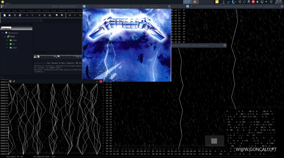Open the Search menu in Code::Blocks
284x158 pixels.
[22, 11]
